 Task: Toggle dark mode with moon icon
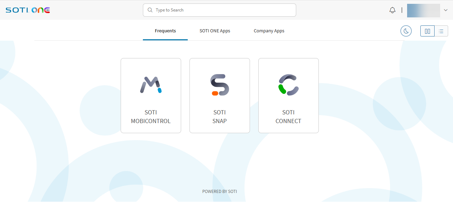[406, 31]
